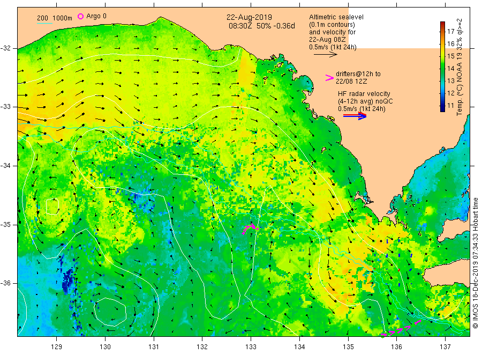Click the 'drifters@12h to' label
The width and height of the screenshot is (482, 354).
coord(358,74)
